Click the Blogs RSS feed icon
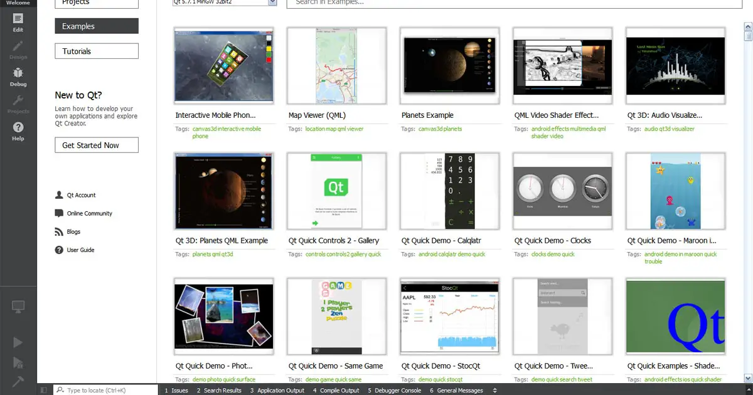This screenshot has height=395, width=753. (x=59, y=231)
